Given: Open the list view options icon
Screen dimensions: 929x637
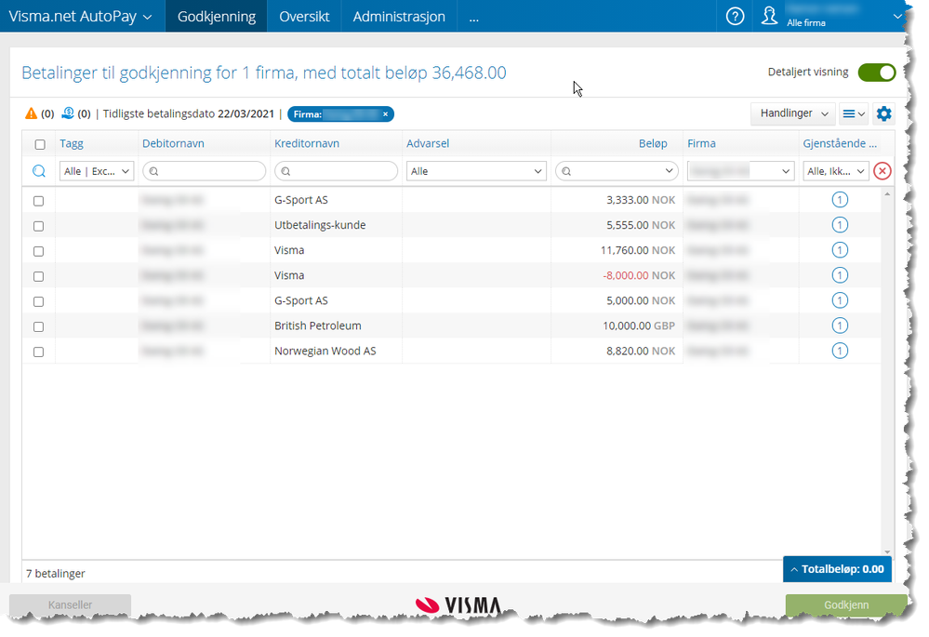Looking at the screenshot, I should 854,113.
